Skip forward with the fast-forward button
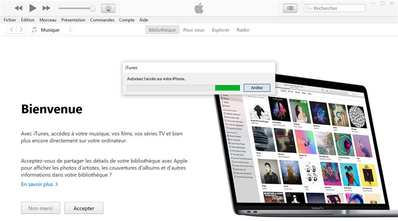This screenshot has width=398, height=221. 46,8
